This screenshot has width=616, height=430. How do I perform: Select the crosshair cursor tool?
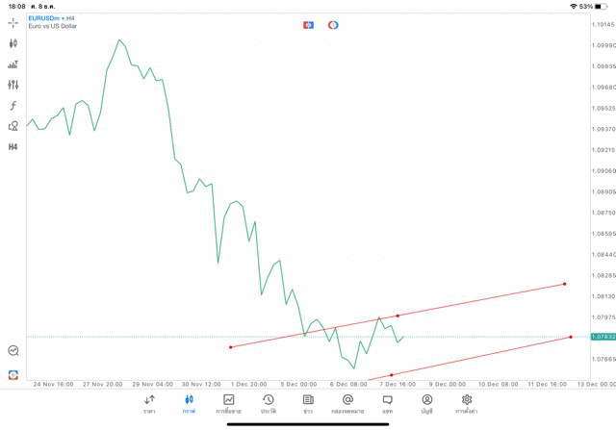click(13, 22)
